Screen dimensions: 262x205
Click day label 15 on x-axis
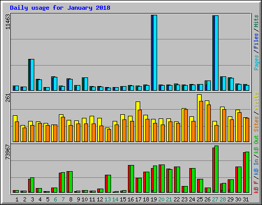pos(123,199)
